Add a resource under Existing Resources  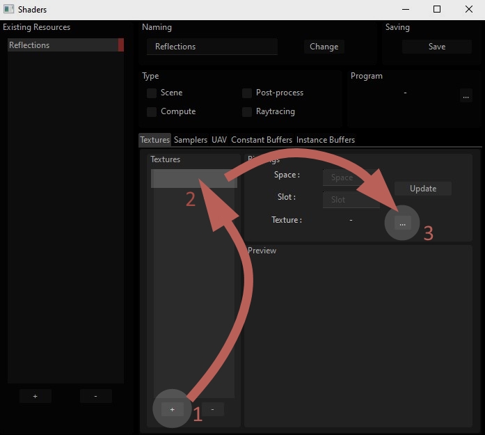(x=35, y=396)
